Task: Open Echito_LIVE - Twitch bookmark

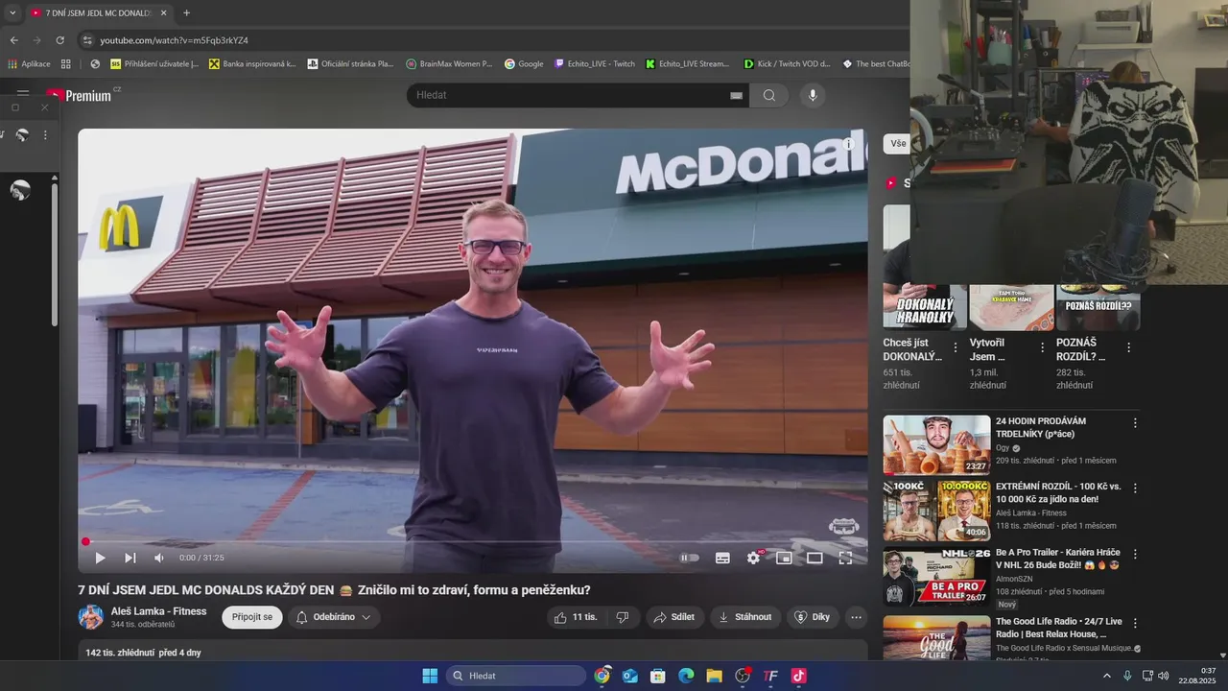Action: pos(595,64)
